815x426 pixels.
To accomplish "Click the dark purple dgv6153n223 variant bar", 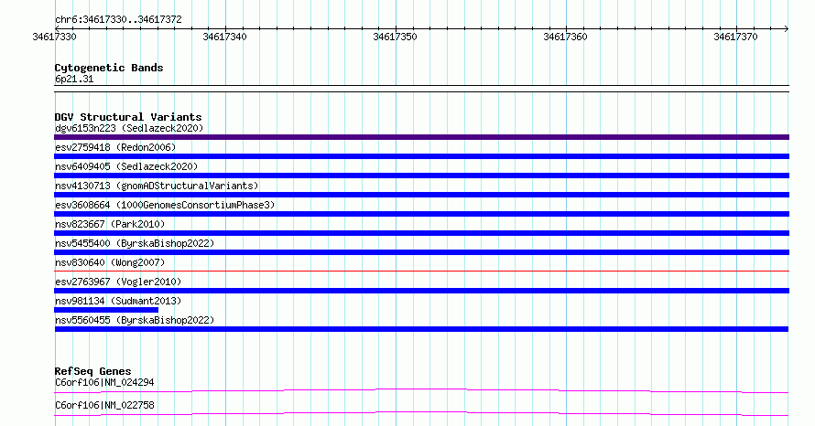I will [x=421, y=137].
